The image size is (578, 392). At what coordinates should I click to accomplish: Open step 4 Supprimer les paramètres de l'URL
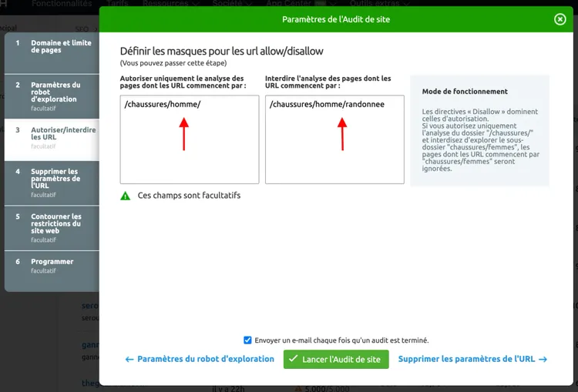tap(52, 183)
